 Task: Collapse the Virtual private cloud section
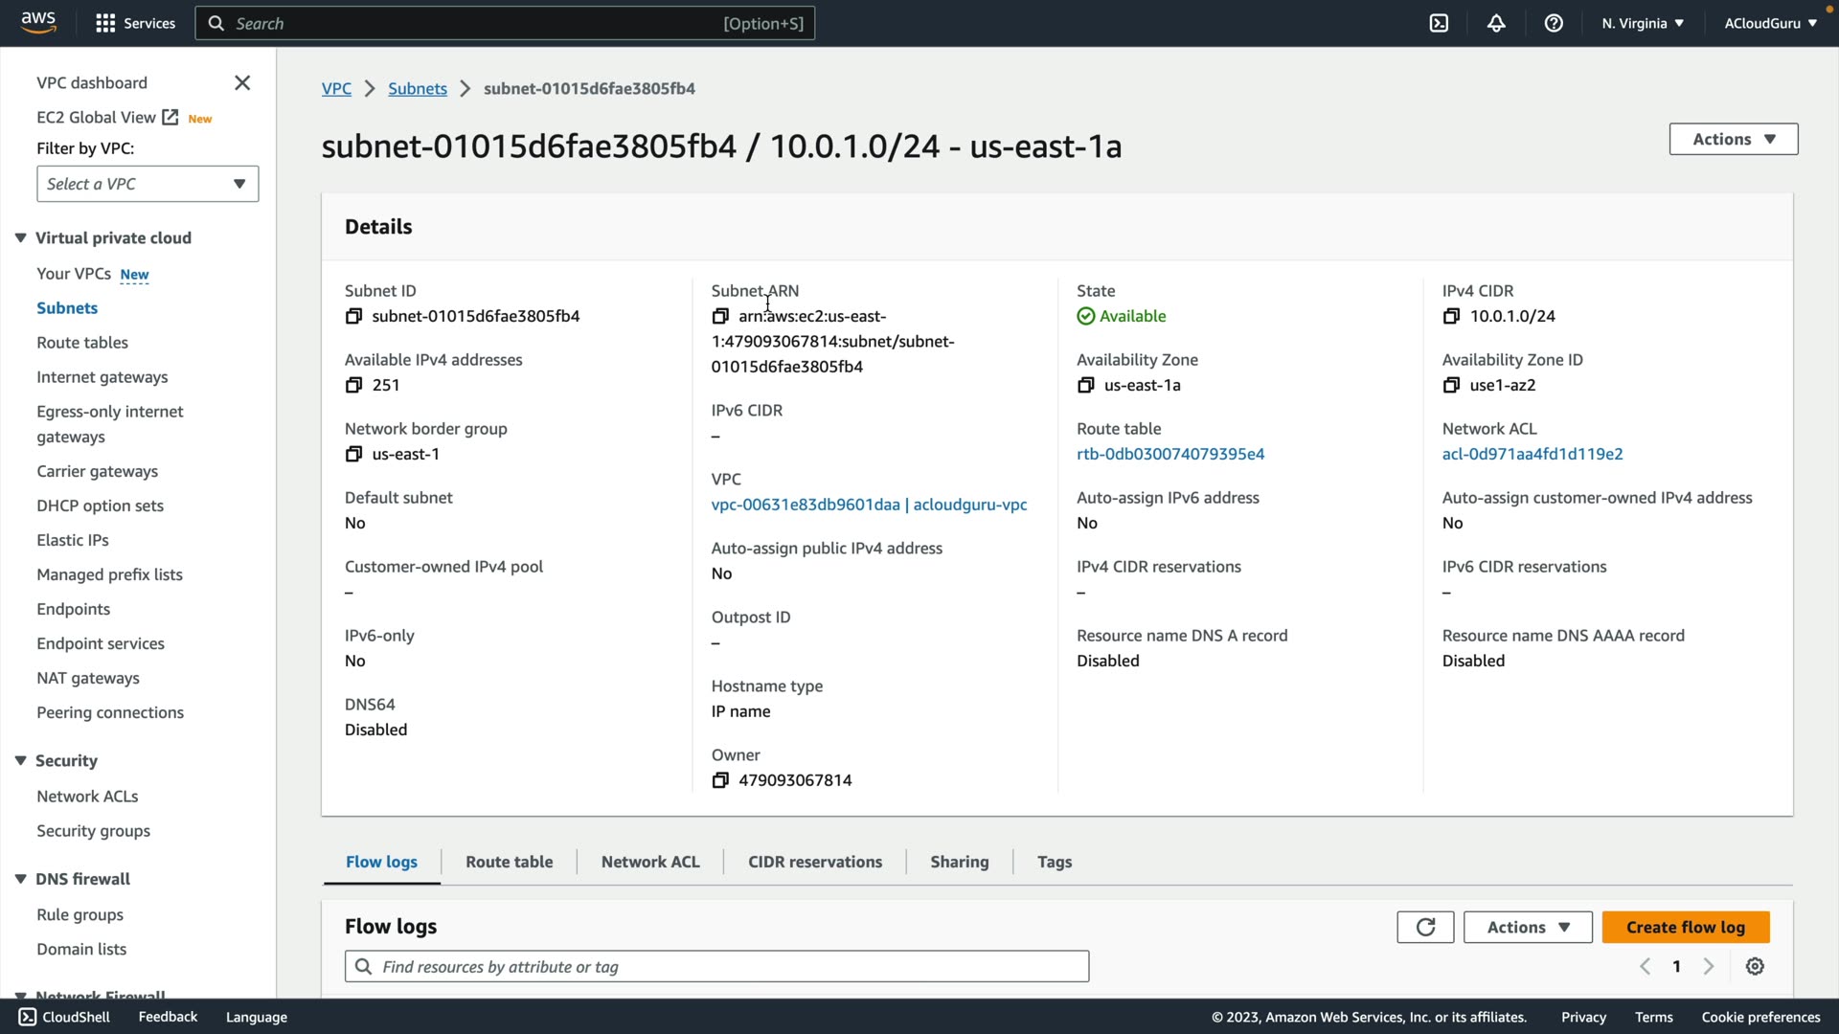tap(20, 237)
